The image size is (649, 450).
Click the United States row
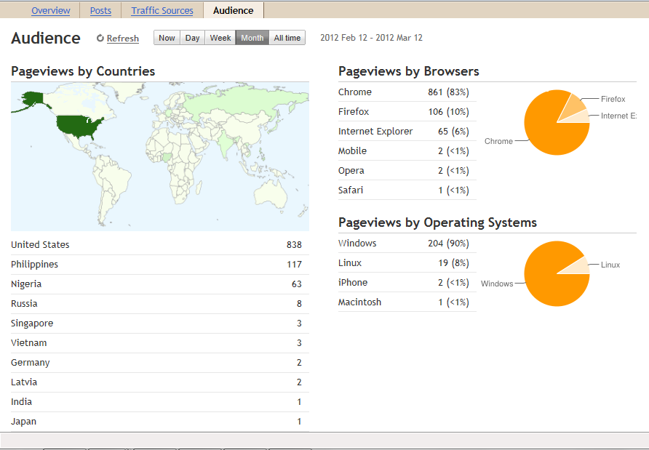point(160,245)
